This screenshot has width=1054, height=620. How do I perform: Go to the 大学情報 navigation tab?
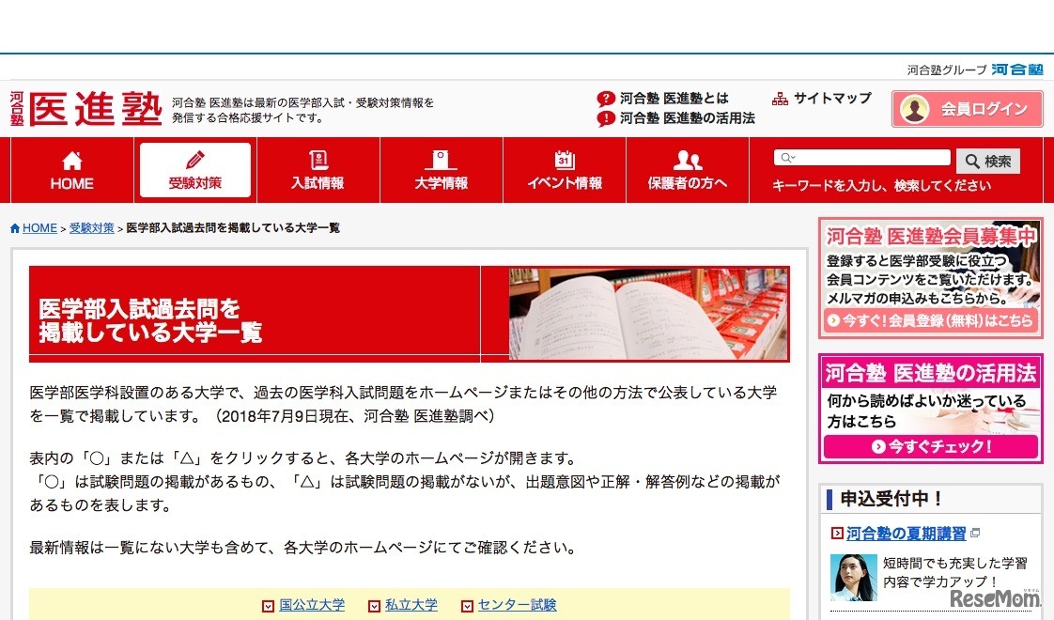(441, 170)
